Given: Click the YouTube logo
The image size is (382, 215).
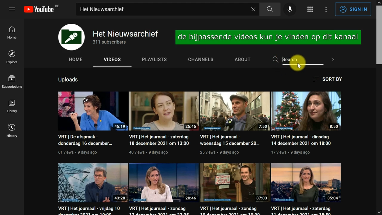Looking at the screenshot, I should click(39, 9).
